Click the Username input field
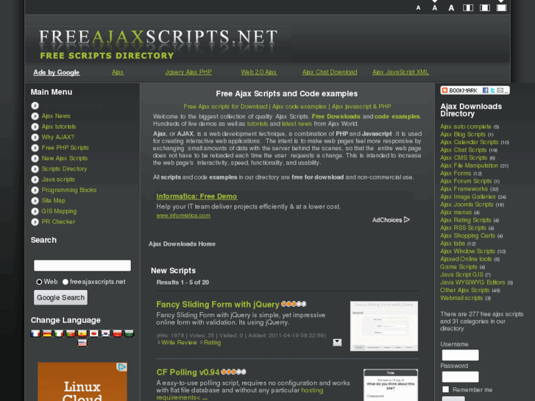535x401 pixels. tap(460, 355)
